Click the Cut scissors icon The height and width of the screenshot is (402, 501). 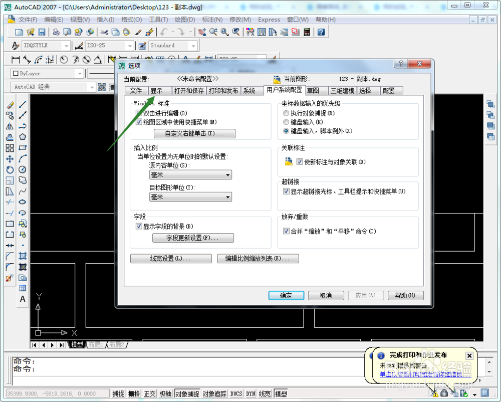(x=104, y=32)
